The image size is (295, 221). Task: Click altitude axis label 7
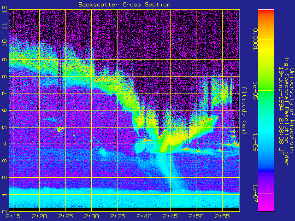(x=5, y=93)
